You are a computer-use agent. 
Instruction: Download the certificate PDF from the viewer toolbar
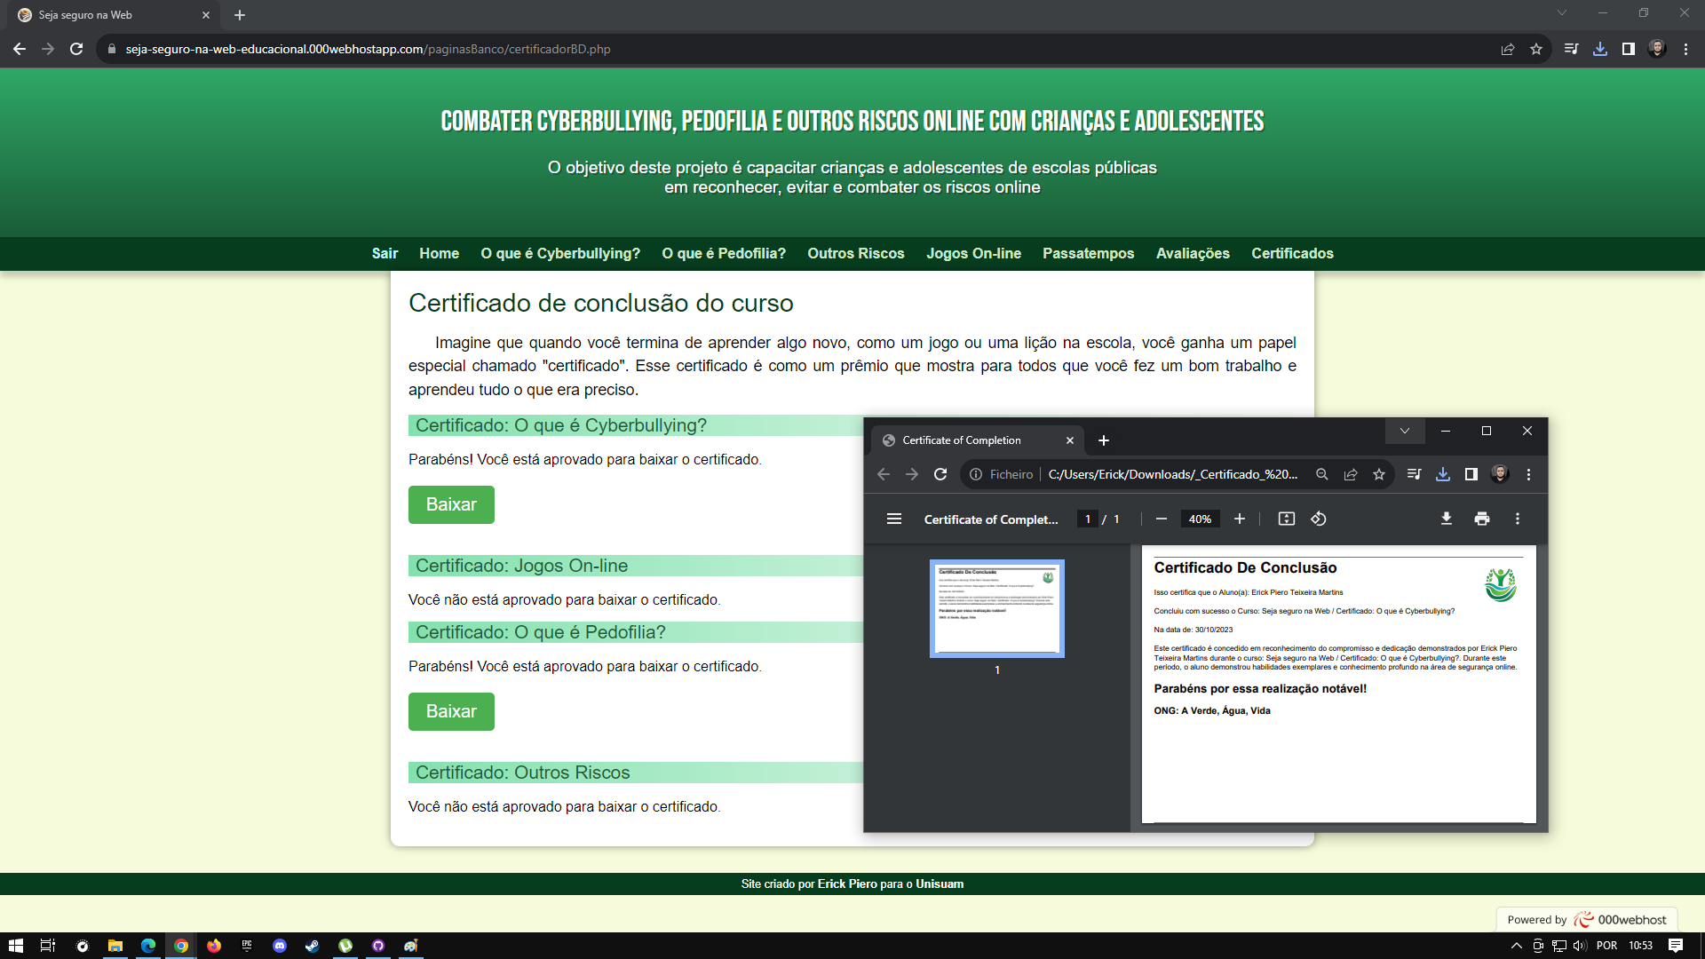point(1447,519)
